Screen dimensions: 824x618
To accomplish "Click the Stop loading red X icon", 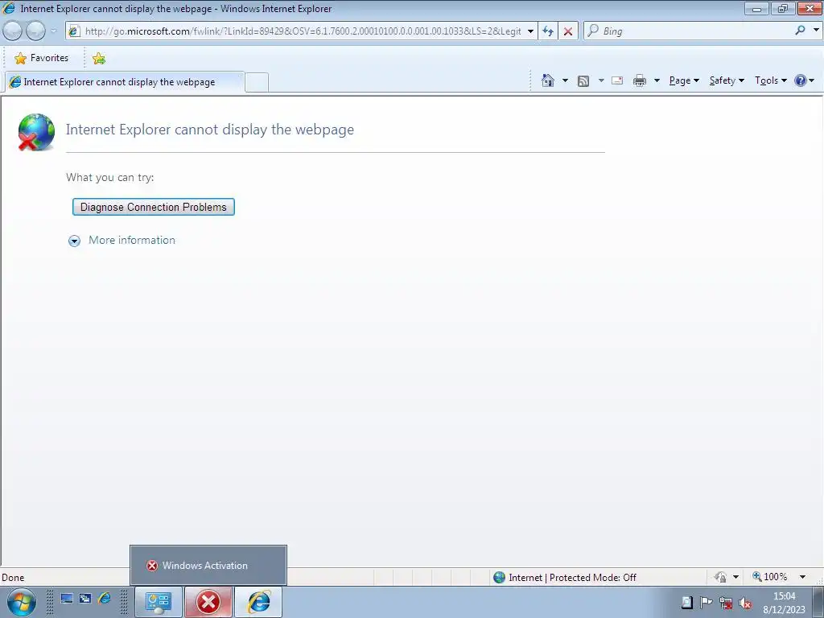I will tap(568, 31).
